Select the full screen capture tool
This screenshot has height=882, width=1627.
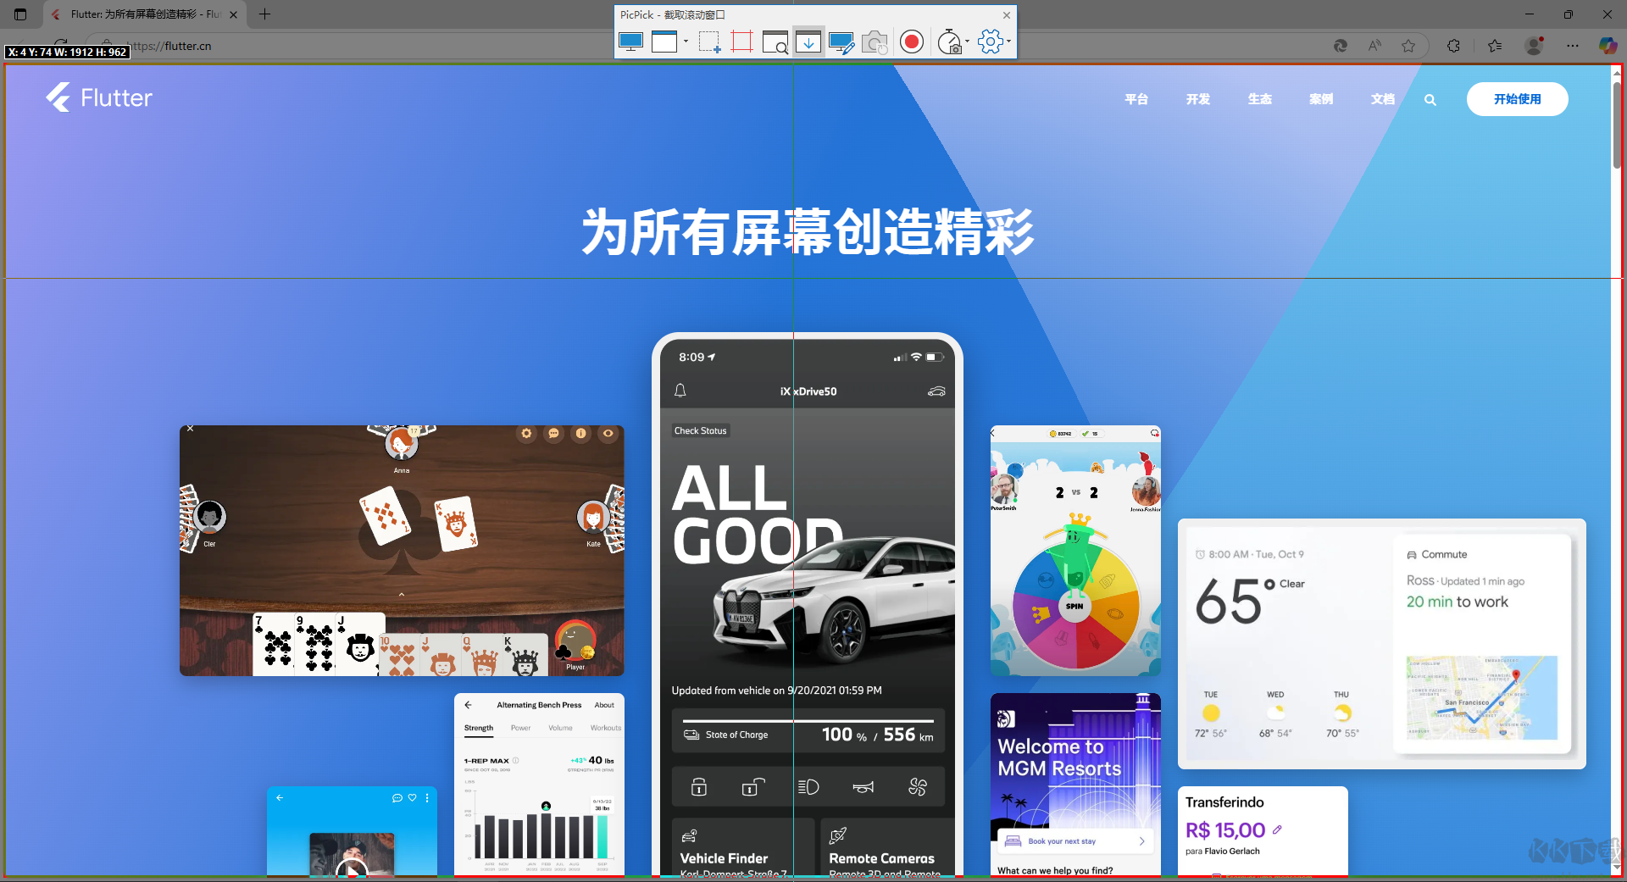(x=630, y=42)
